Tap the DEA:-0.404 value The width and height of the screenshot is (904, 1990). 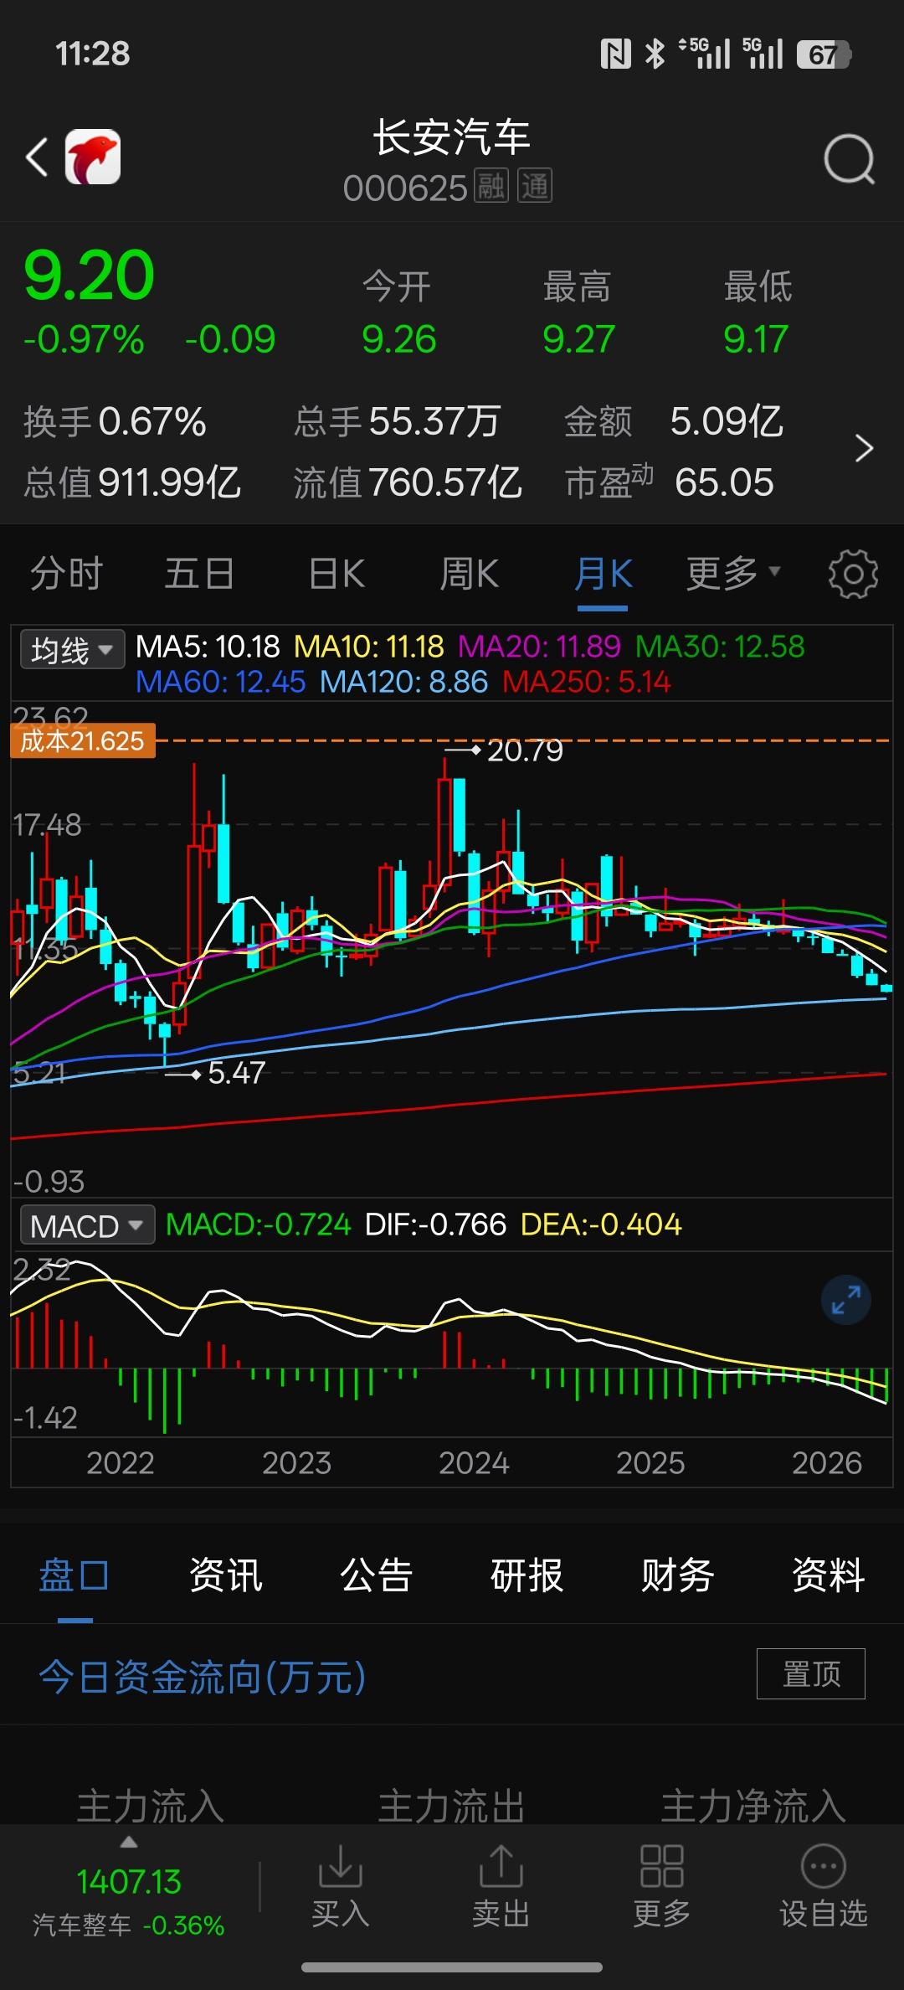(601, 1224)
